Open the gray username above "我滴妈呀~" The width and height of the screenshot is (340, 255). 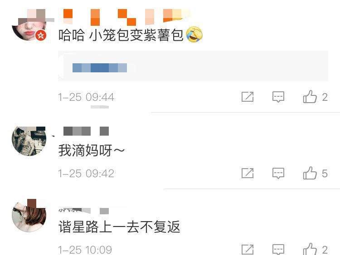86,131
